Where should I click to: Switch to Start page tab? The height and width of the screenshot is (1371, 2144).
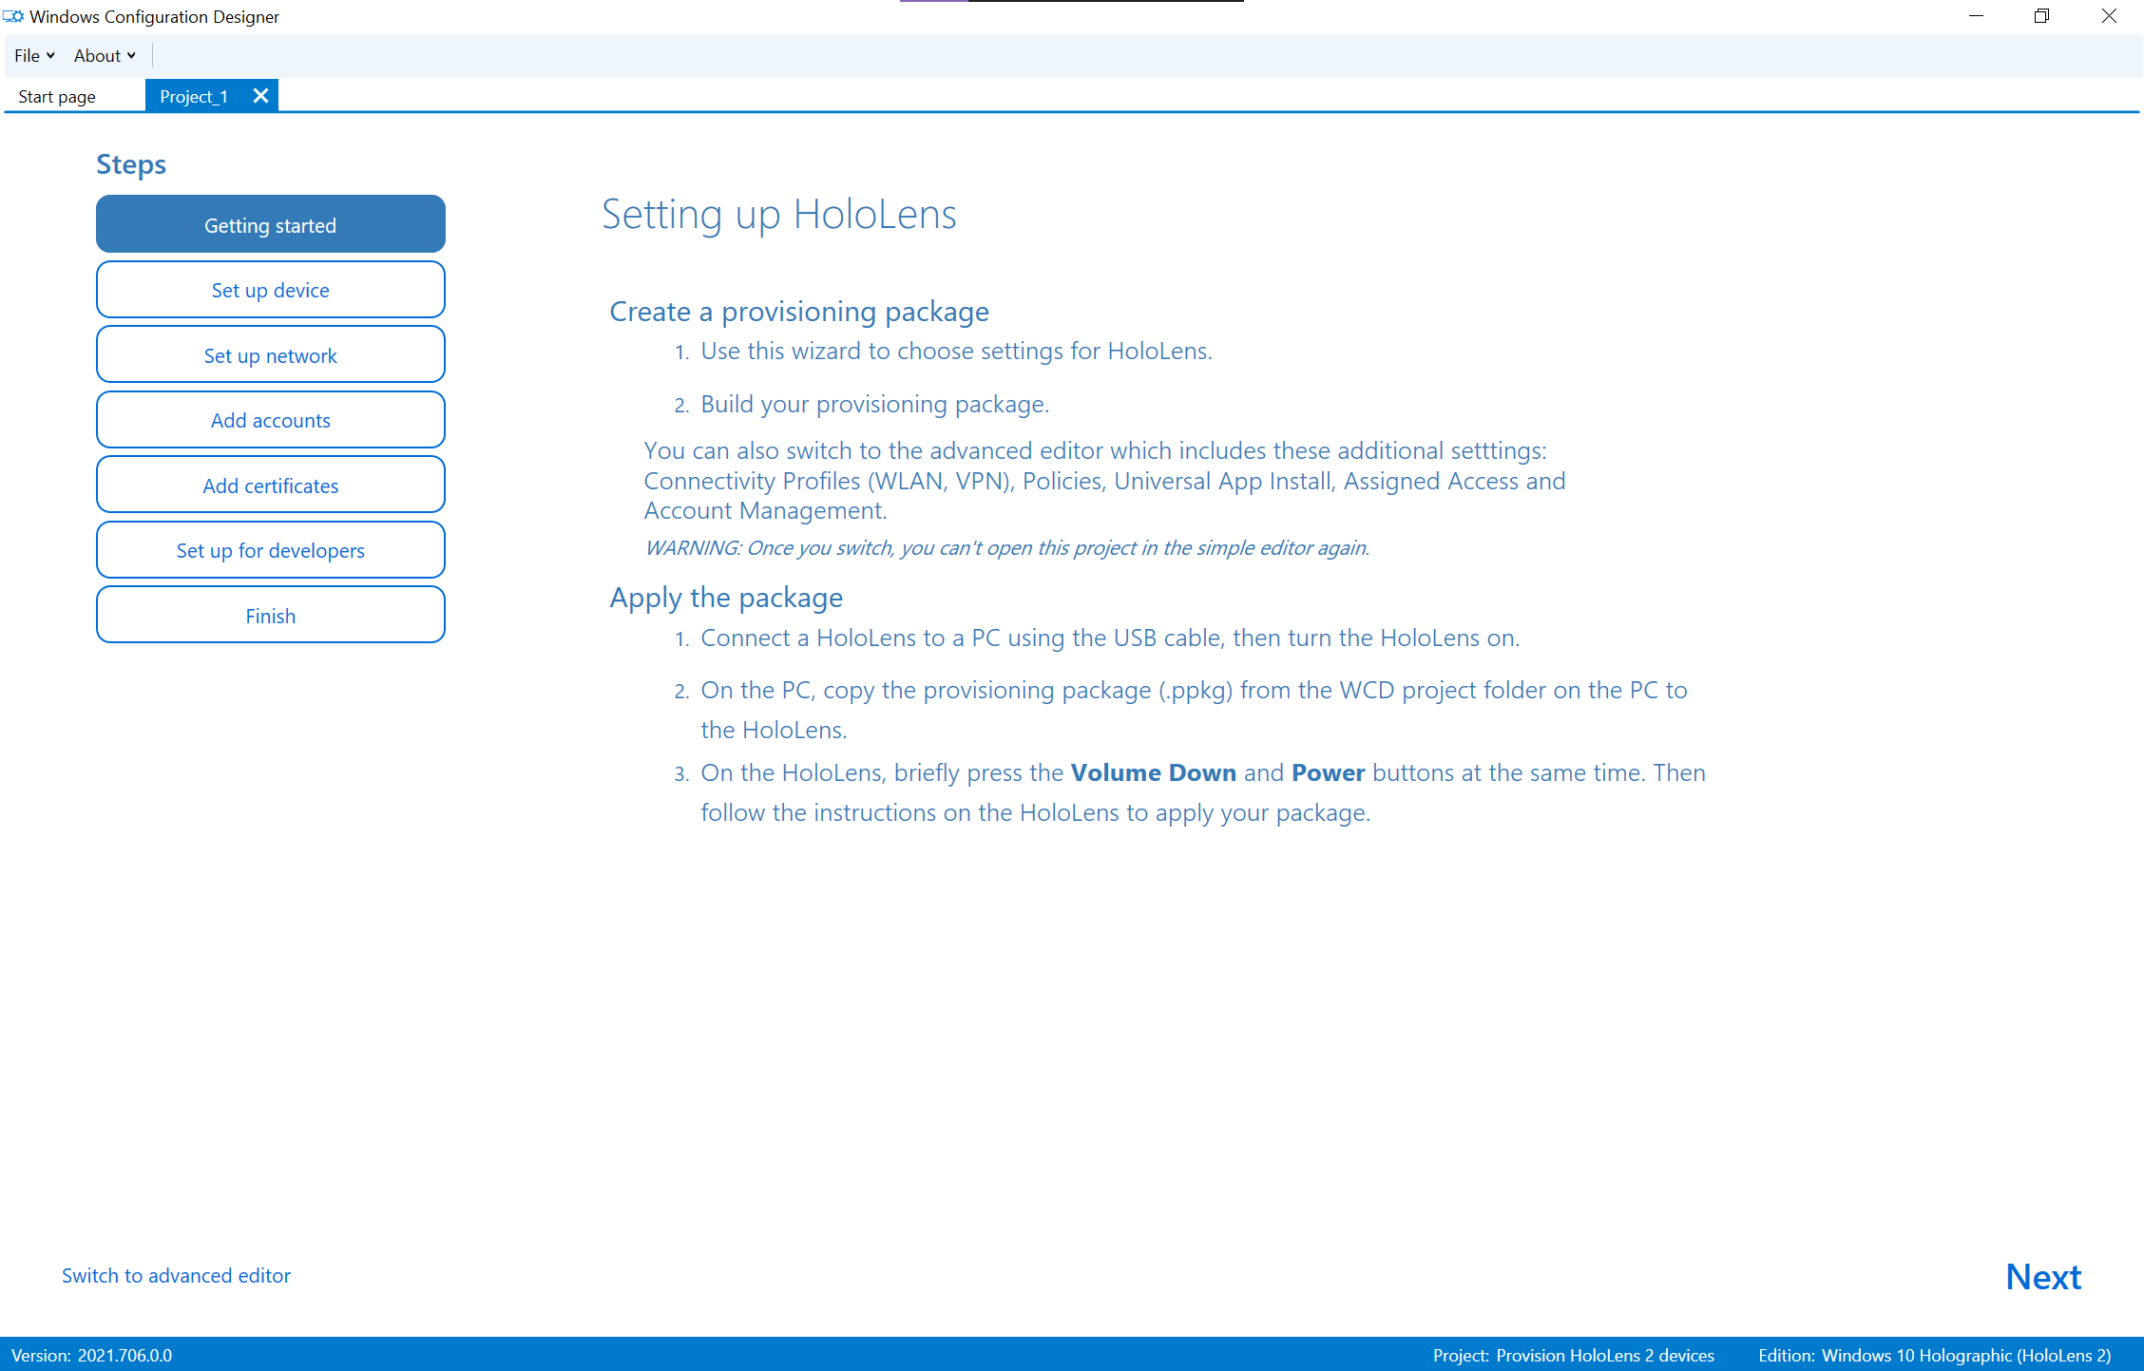(x=56, y=95)
